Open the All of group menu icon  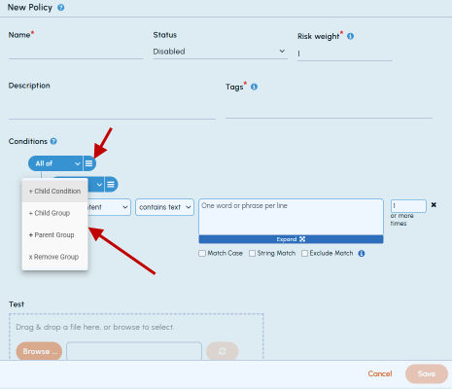tap(88, 163)
